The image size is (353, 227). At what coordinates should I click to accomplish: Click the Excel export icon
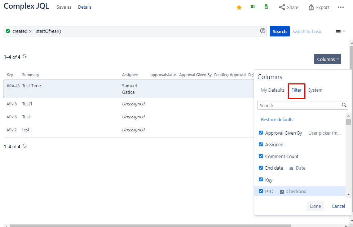click(253, 7)
